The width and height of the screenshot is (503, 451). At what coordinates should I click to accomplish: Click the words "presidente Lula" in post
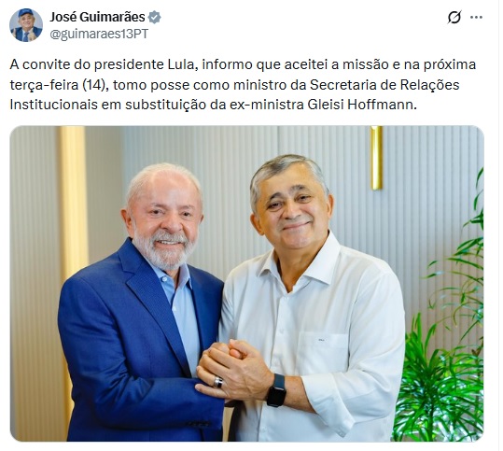[x=145, y=64]
